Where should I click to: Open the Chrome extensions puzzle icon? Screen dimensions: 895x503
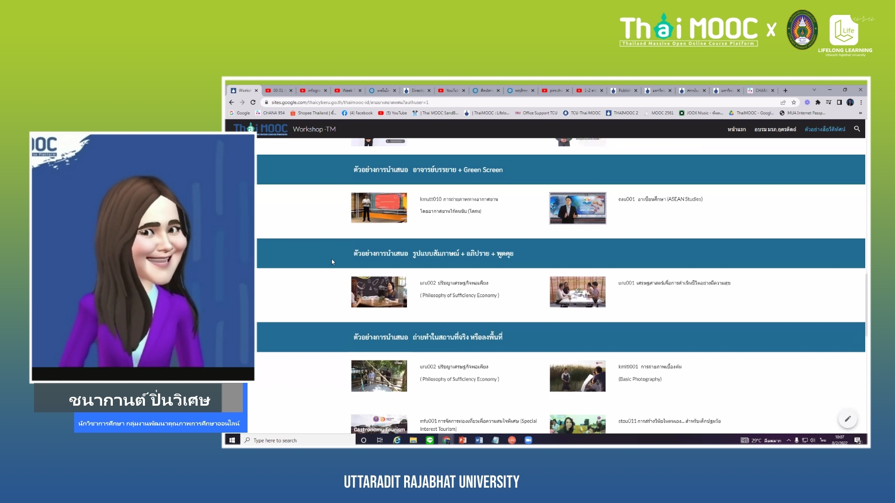[818, 102]
